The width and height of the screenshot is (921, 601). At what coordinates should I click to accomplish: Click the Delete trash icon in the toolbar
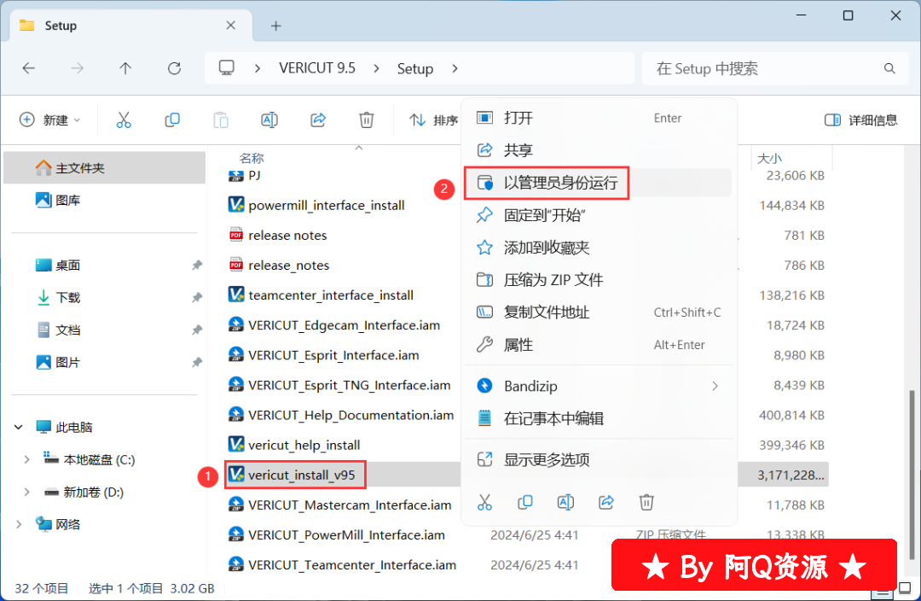coord(367,120)
